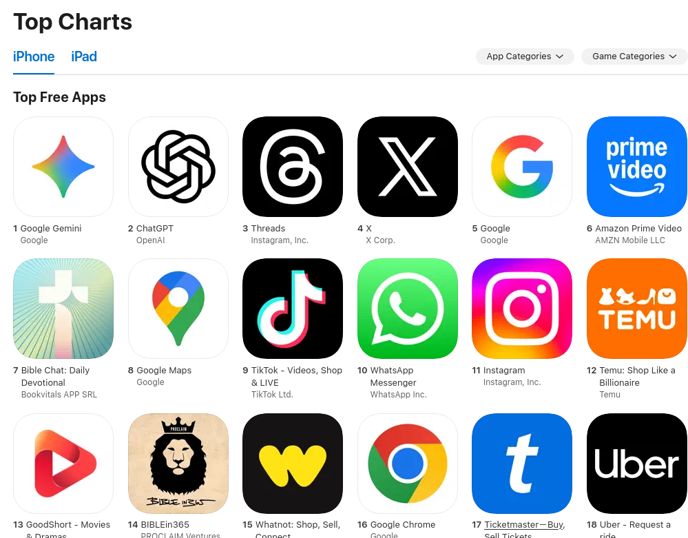The image size is (688, 538).
Task: Expand the Game Categories dropdown
Action: tap(634, 56)
